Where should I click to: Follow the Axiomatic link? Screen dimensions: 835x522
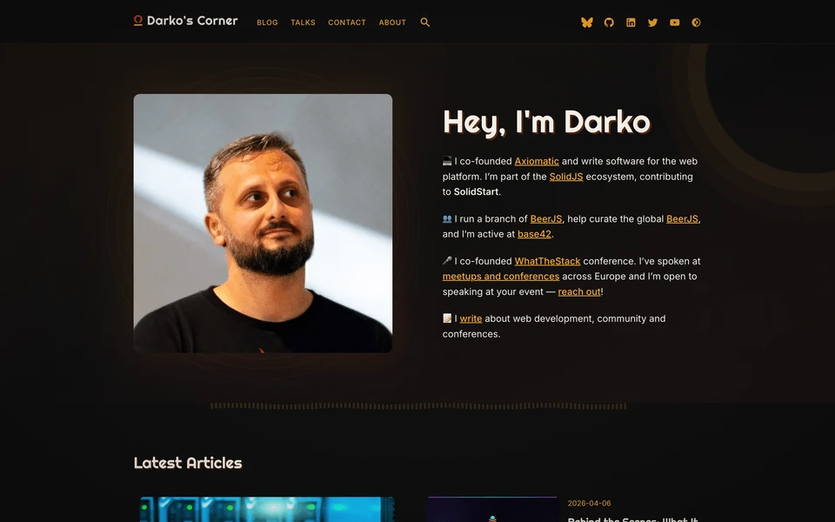(537, 161)
